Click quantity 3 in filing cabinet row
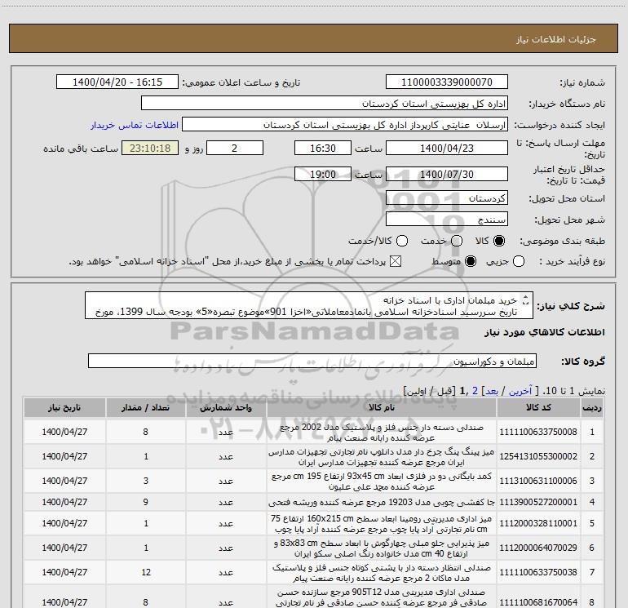 coord(145,481)
